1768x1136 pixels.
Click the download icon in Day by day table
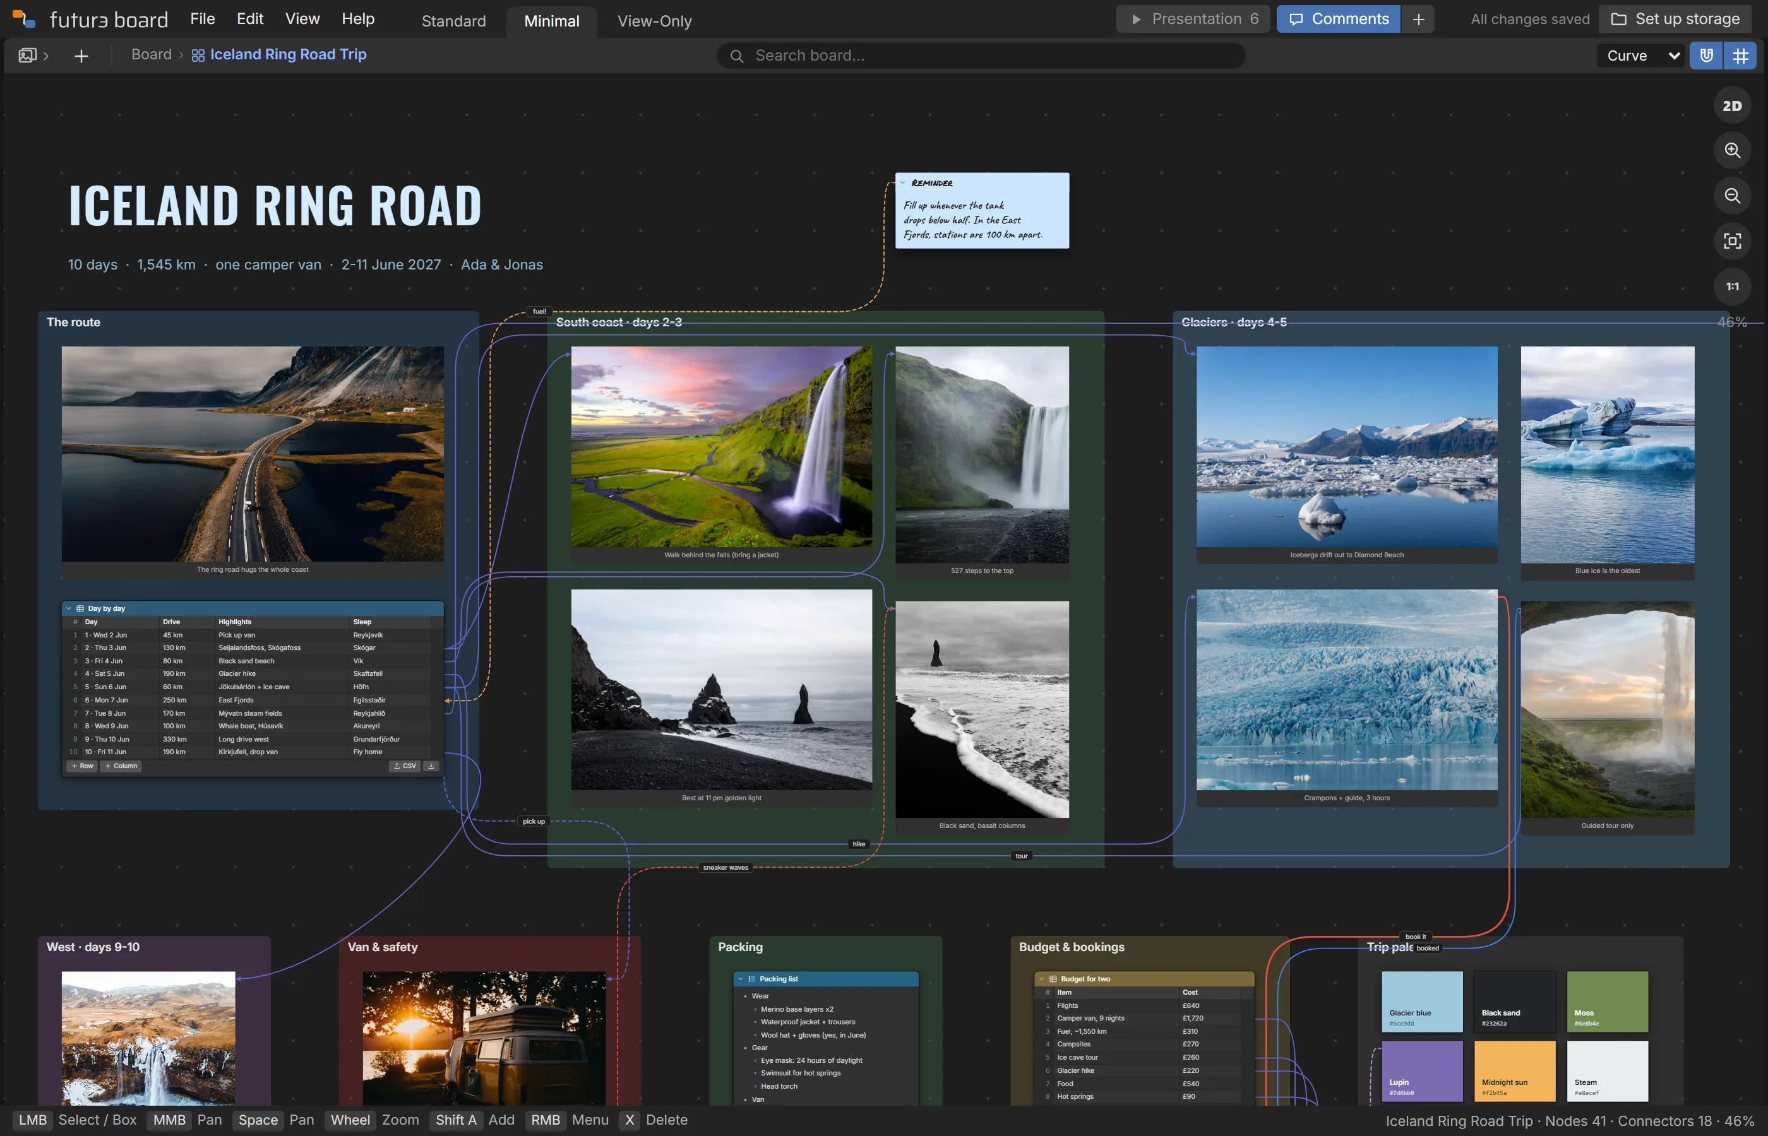click(x=432, y=766)
